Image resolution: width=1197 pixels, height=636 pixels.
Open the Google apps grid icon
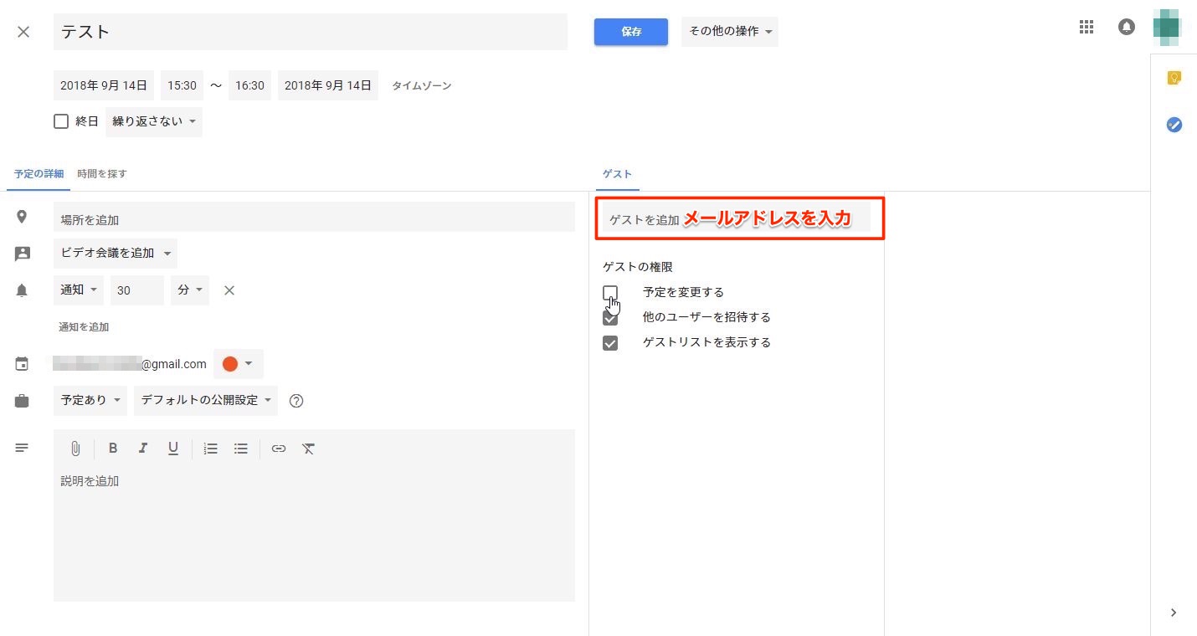pyautogui.click(x=1087, y=27)
